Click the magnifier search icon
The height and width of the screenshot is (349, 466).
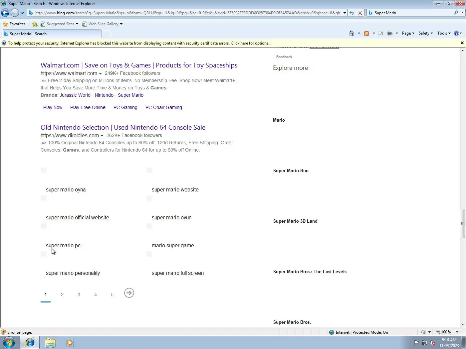click(456, 13)
